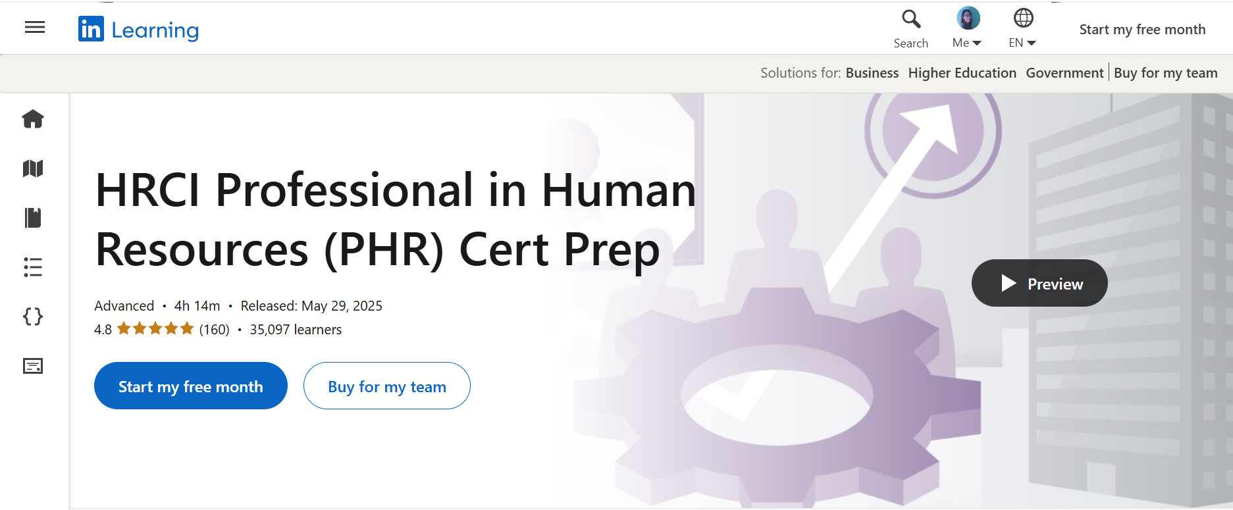
Task: Open Higher Education solutions link
Action: point(962,73)
